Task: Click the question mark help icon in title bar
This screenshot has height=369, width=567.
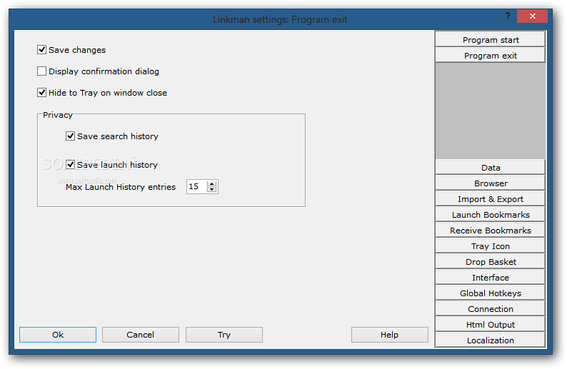Action: (x=508, y=16)
